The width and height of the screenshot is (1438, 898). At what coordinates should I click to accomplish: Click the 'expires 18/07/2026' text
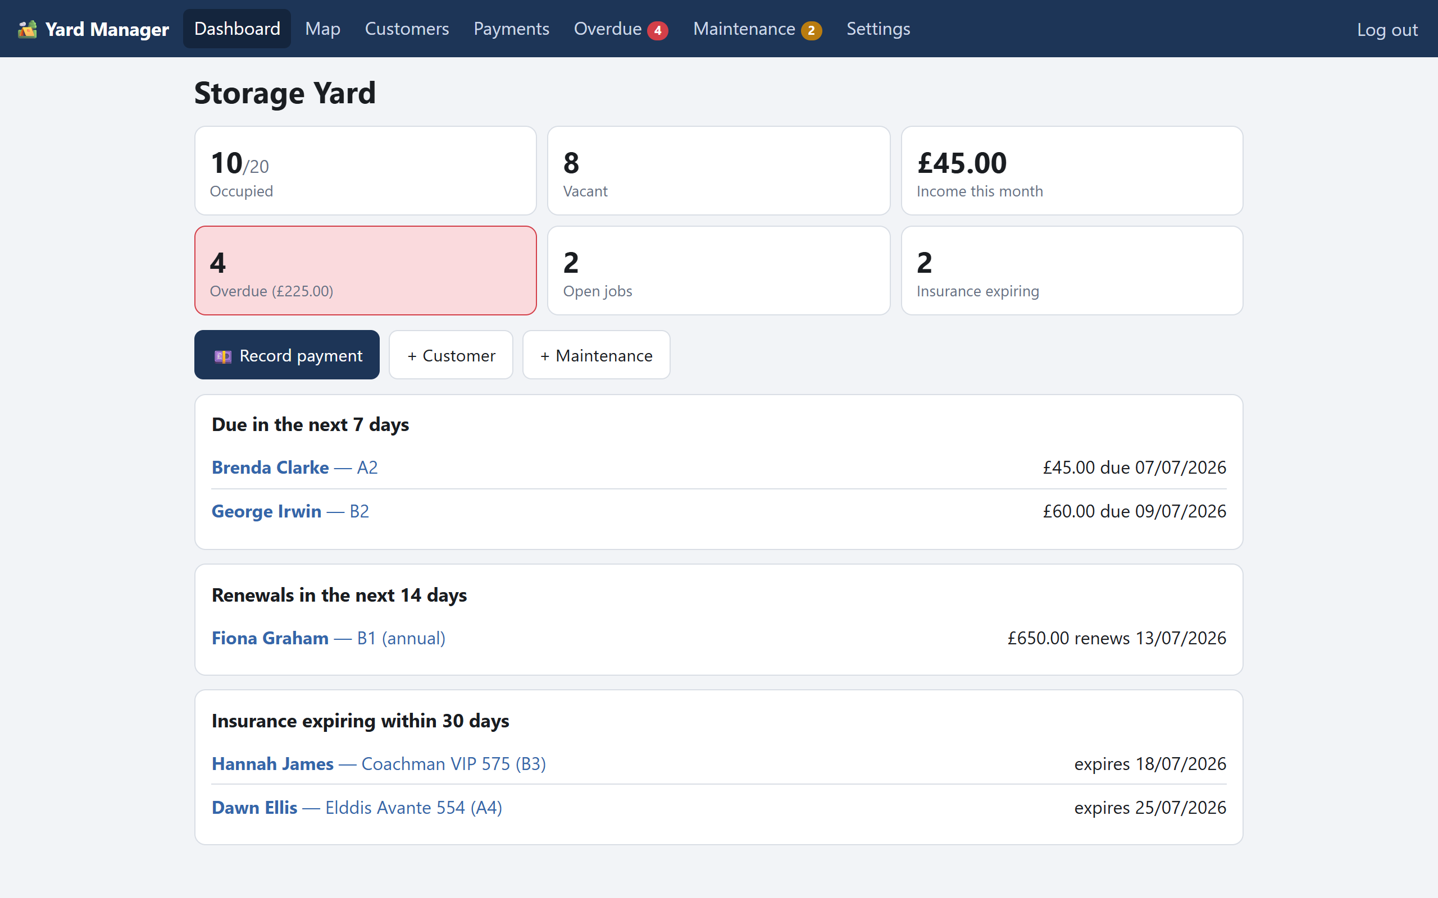pyautogui.click(x=1150, y=764)
